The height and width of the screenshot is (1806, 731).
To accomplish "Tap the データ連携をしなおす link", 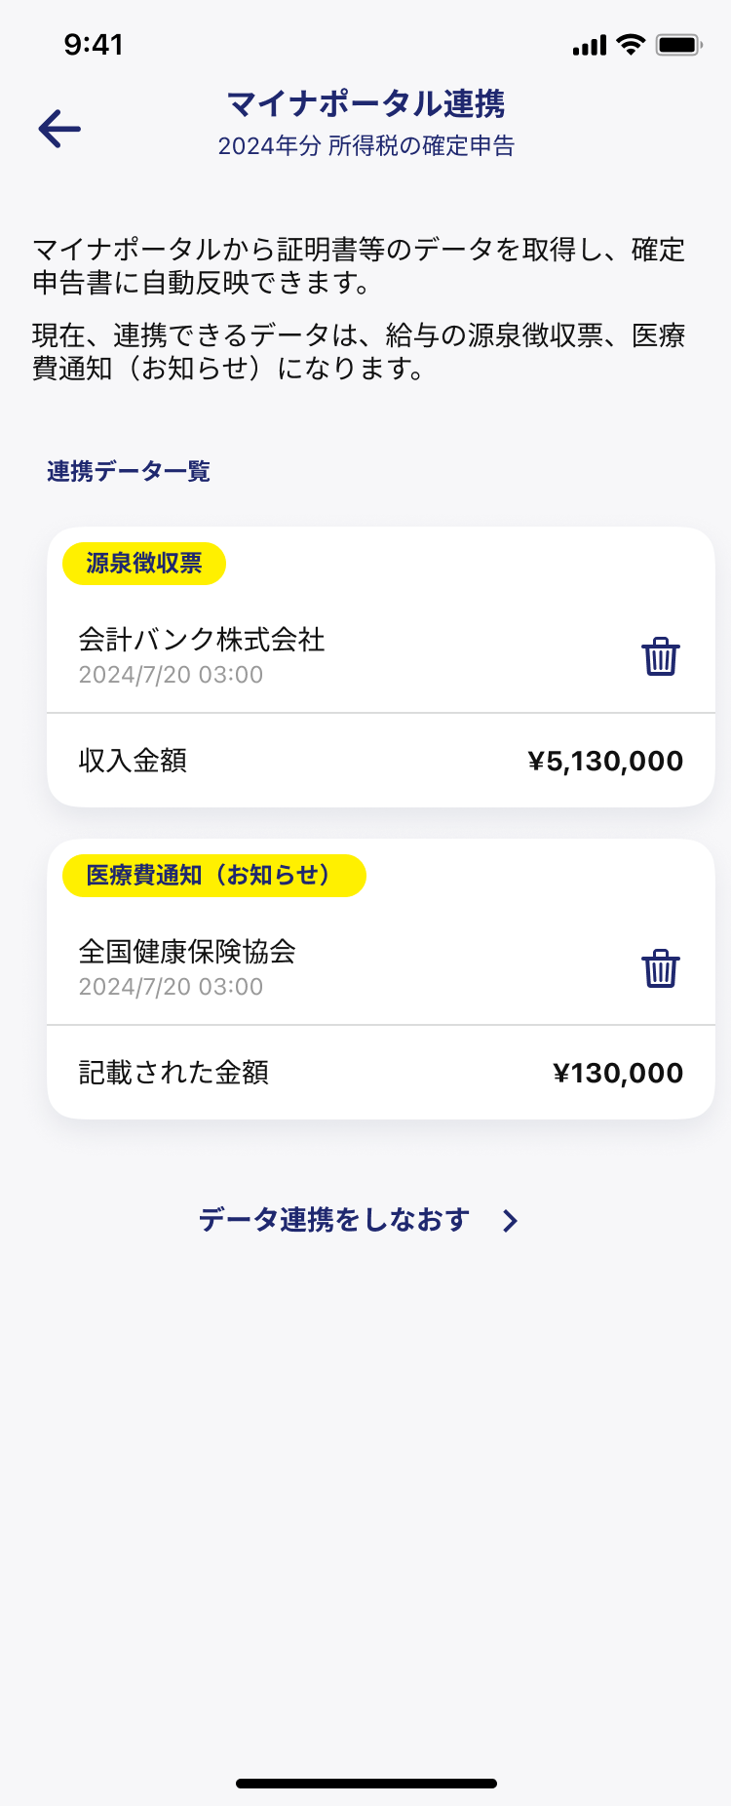I will 334,1220.
